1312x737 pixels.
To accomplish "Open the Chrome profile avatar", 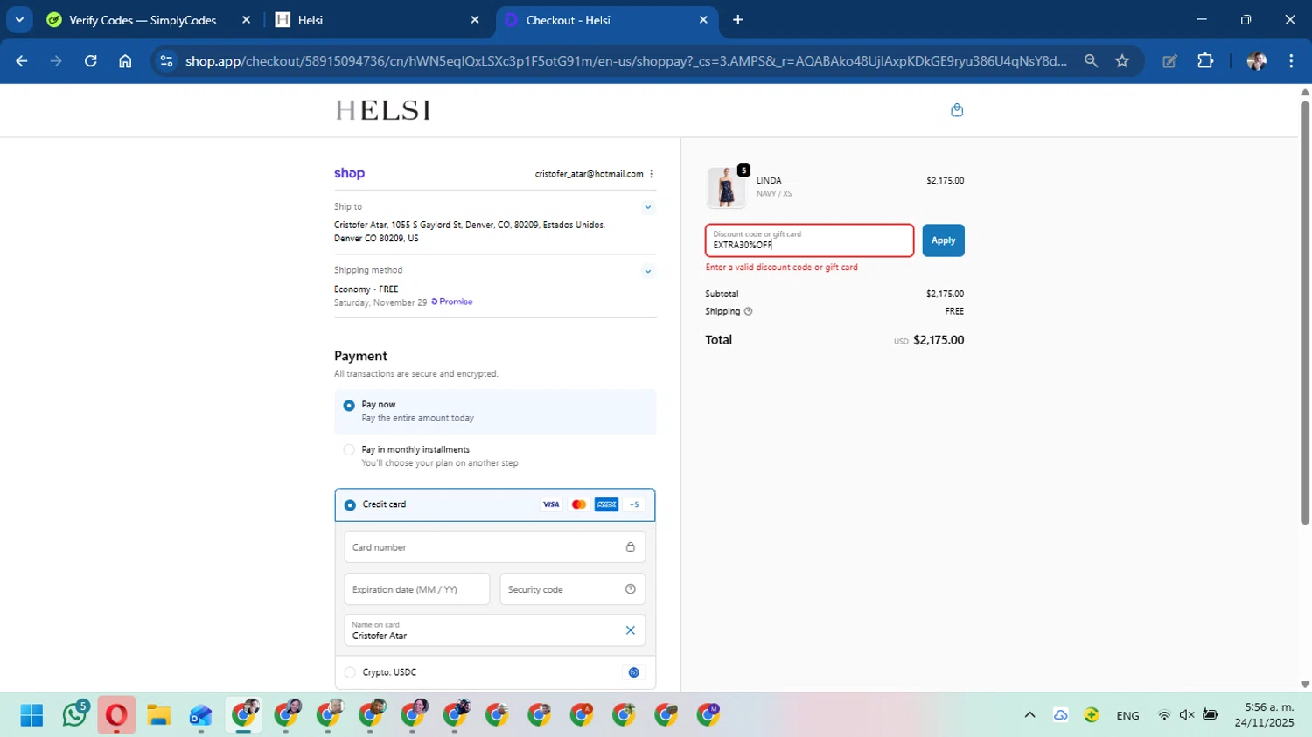I will (x=1256, y=61).
